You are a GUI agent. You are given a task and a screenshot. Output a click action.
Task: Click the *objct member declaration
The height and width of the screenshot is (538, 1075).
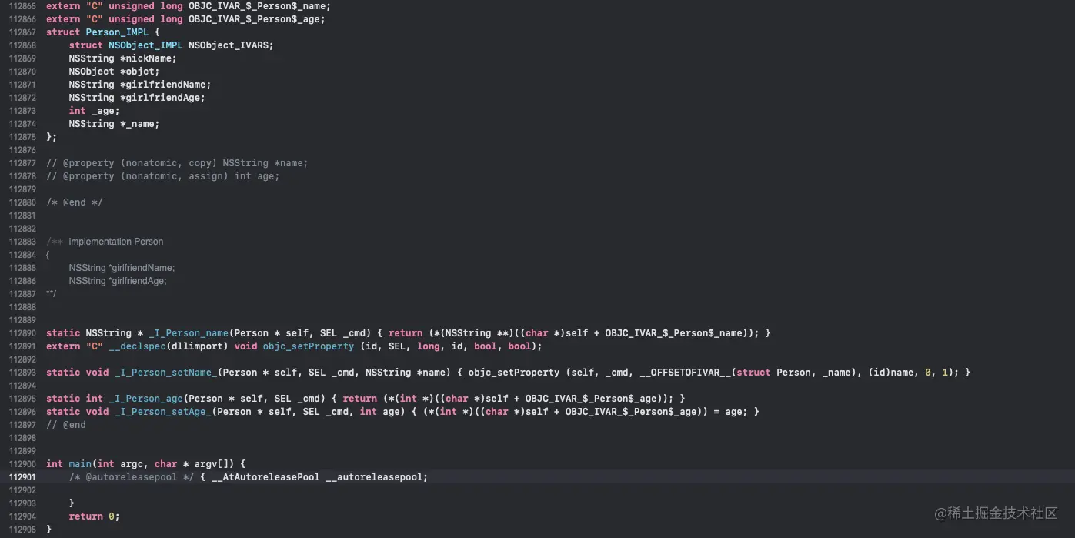139,72
